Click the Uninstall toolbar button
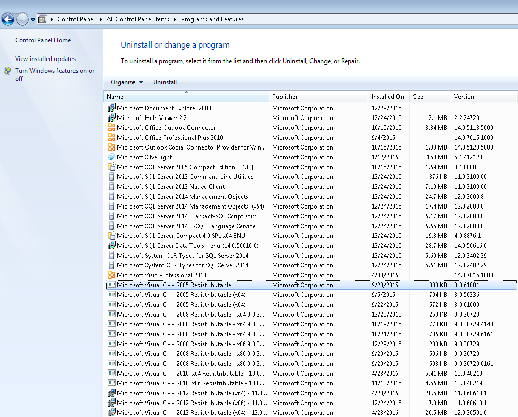518x417 pixels. coord(165,82)
